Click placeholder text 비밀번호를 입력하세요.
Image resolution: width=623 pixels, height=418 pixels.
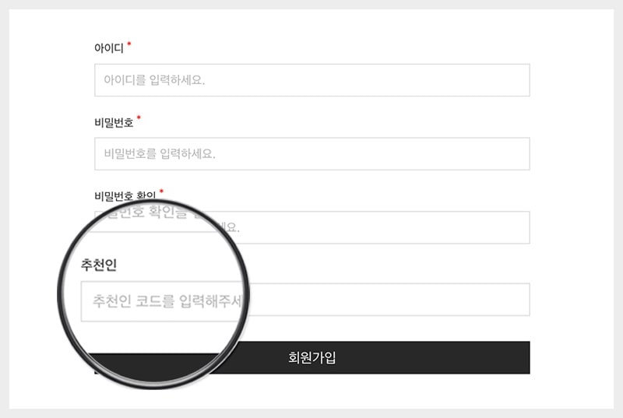(x=160, y=153)
